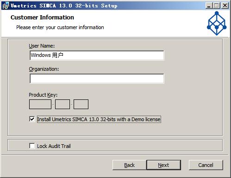231x178 pixels.
Task: Focus the User Name text field
Action: click(x=97, y=55)
